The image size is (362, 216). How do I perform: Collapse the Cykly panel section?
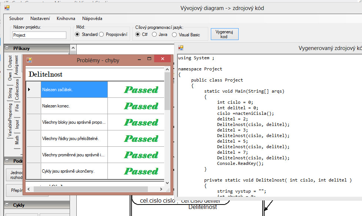7,205
